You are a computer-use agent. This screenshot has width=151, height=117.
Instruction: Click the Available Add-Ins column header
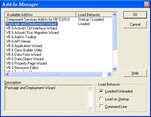coord(41,15)
